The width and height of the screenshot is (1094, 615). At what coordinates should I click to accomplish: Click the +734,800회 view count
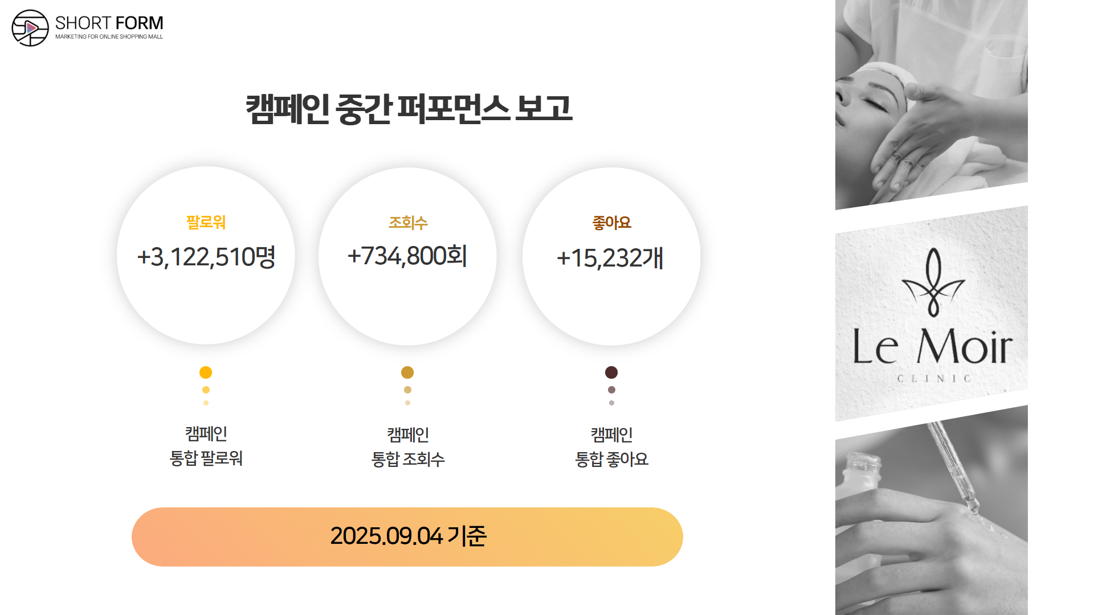tap(407, 256)
